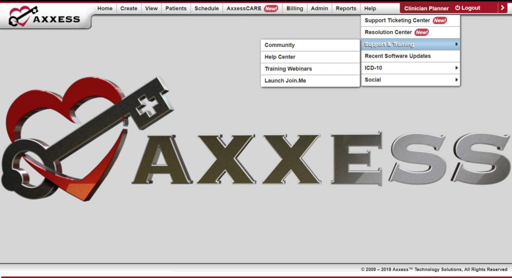The image size is (512, 278).
Task: Expand the ICD-10 submenu arrow
Action: (456, 68)
